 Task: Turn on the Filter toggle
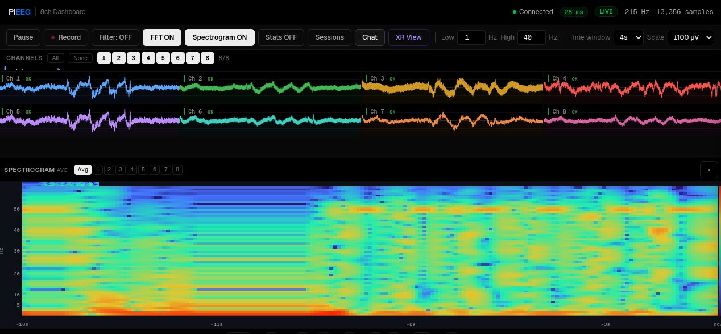pos(115,37)
